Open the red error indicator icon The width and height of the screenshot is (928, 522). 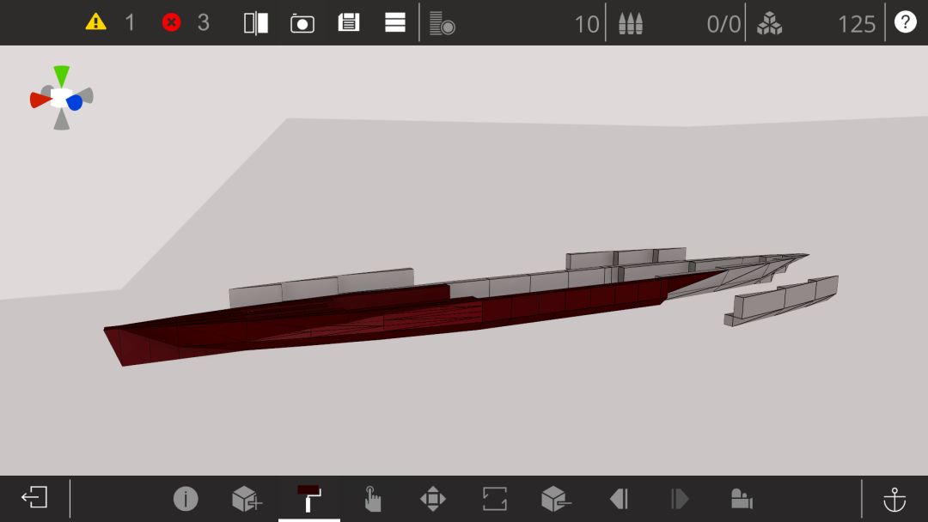(172, 22)
